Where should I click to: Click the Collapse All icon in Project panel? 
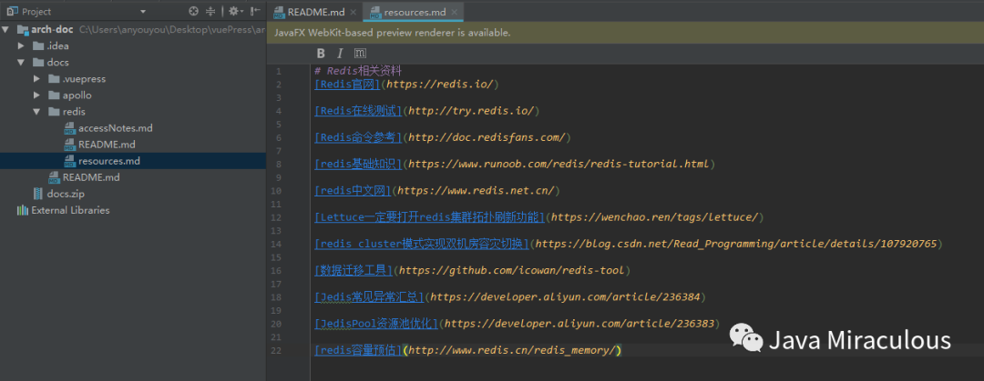pos(210,11)
